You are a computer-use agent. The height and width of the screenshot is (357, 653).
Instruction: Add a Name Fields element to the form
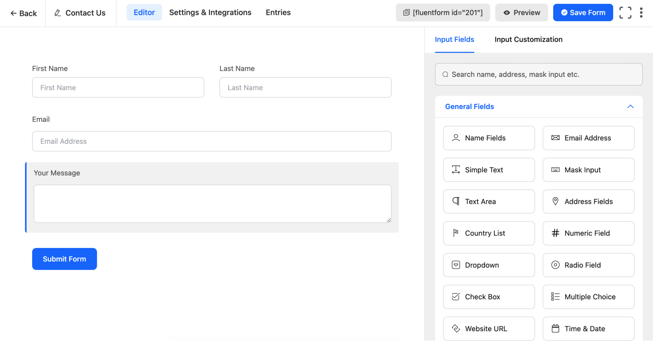click(x=488, y=138)
